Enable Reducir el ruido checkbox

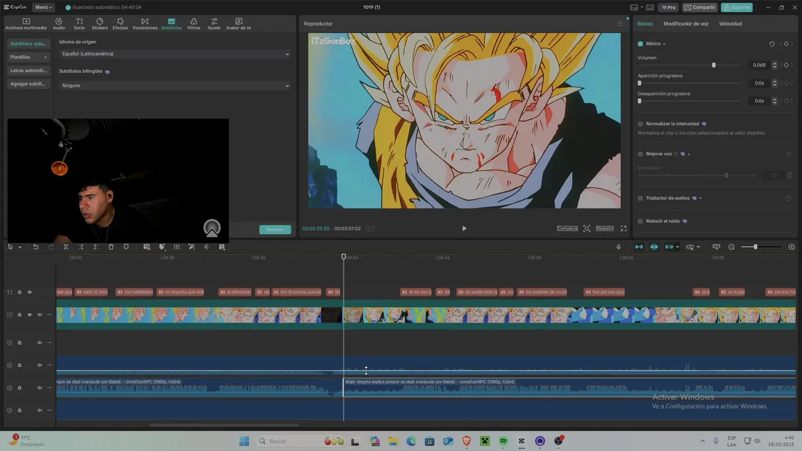[640, 221]
